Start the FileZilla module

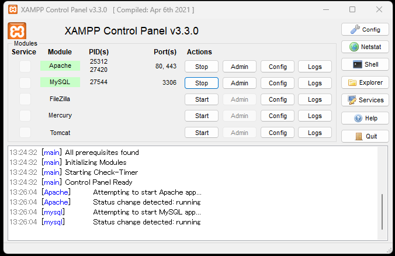tap(202, 99)
